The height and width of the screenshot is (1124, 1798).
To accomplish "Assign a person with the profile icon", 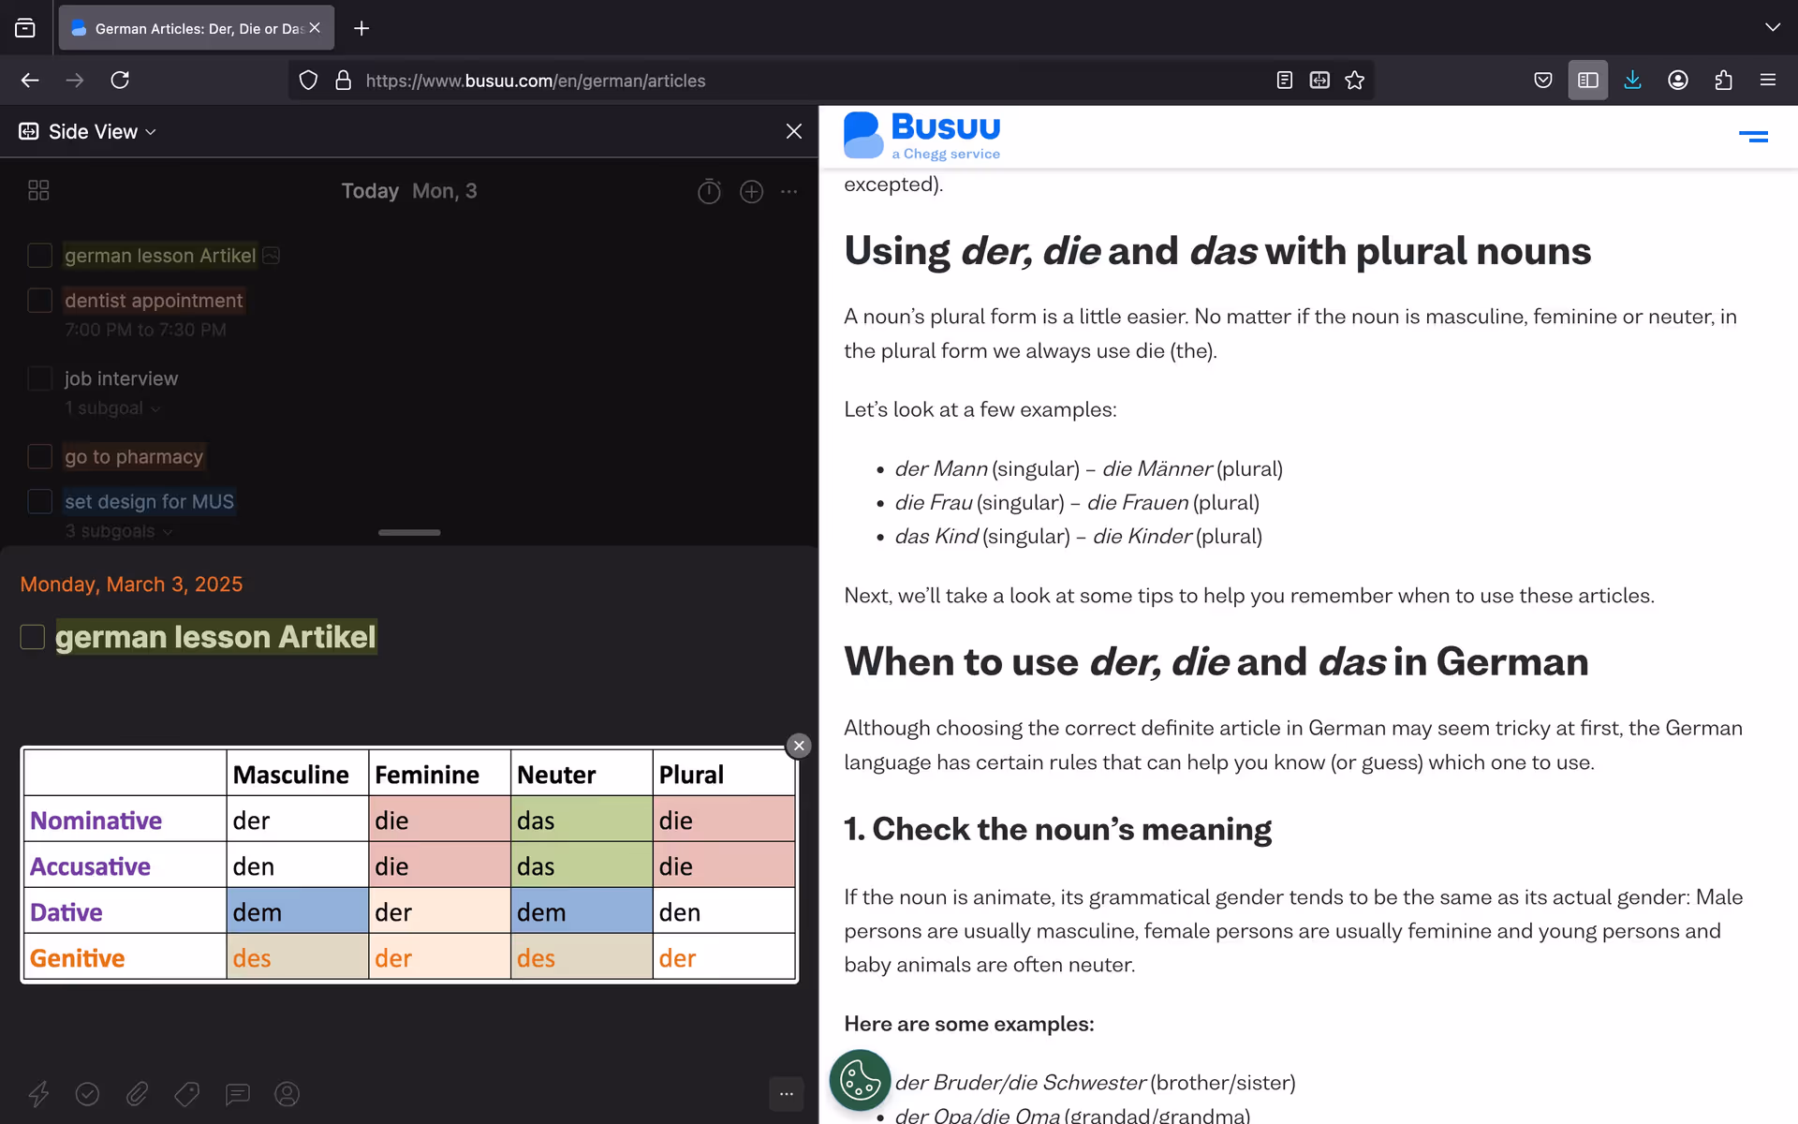I will point(287,1094).
